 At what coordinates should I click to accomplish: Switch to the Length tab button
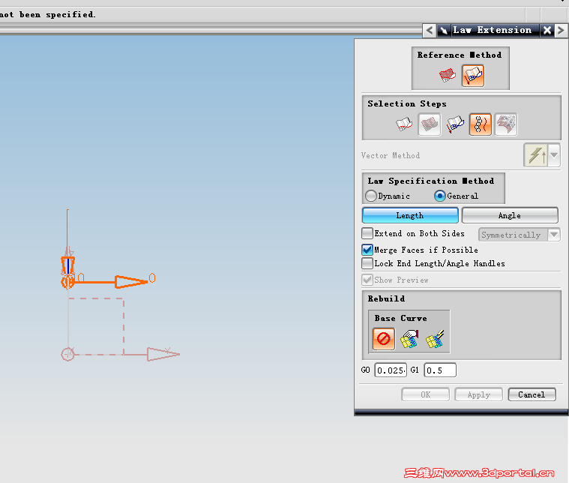[410, 215]
